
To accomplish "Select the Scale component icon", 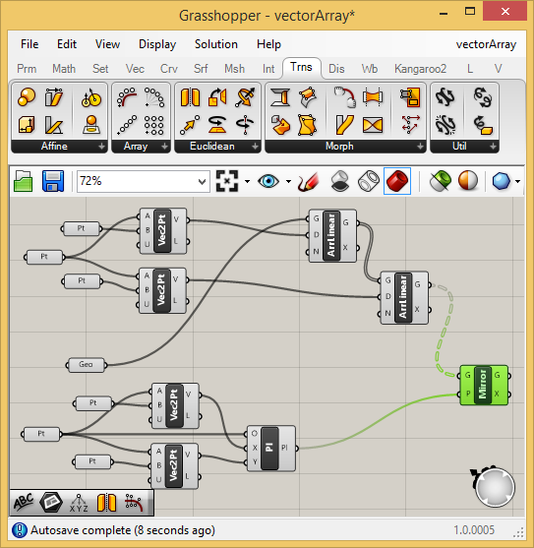I will coord(27,97).
